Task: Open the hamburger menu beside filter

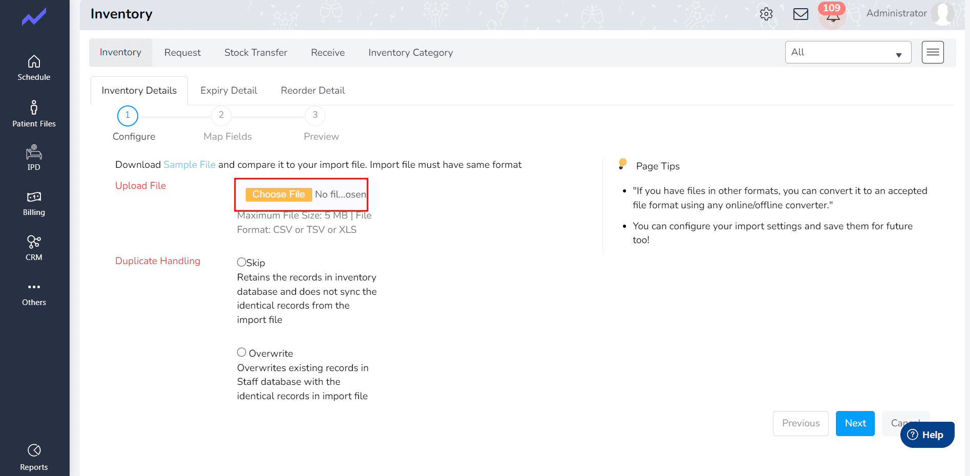Action: pos(933,52)
